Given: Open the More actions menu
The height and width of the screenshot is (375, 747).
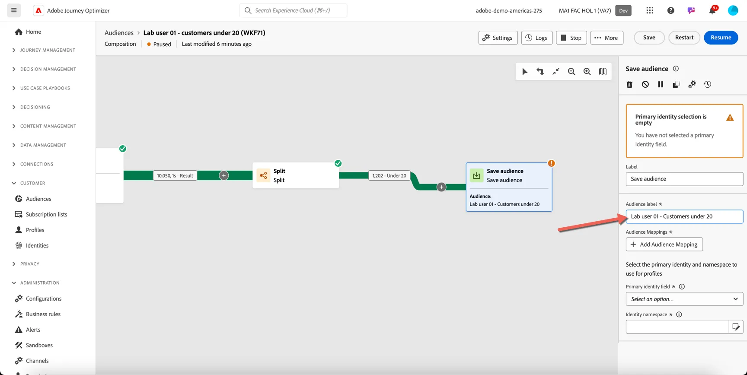Looking at the screenshot, I should tap(607, 38).
